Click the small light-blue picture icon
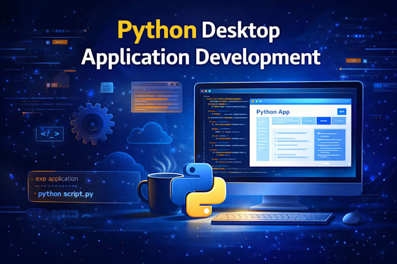This screenshot has height=264, width=397. pyautogui.click(x=107, y=87)
